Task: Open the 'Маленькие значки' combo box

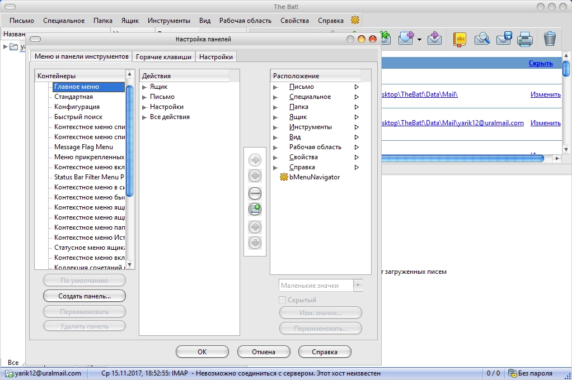Action: point(321,286)
